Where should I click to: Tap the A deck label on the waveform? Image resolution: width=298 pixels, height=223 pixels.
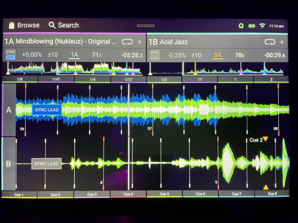9,110
